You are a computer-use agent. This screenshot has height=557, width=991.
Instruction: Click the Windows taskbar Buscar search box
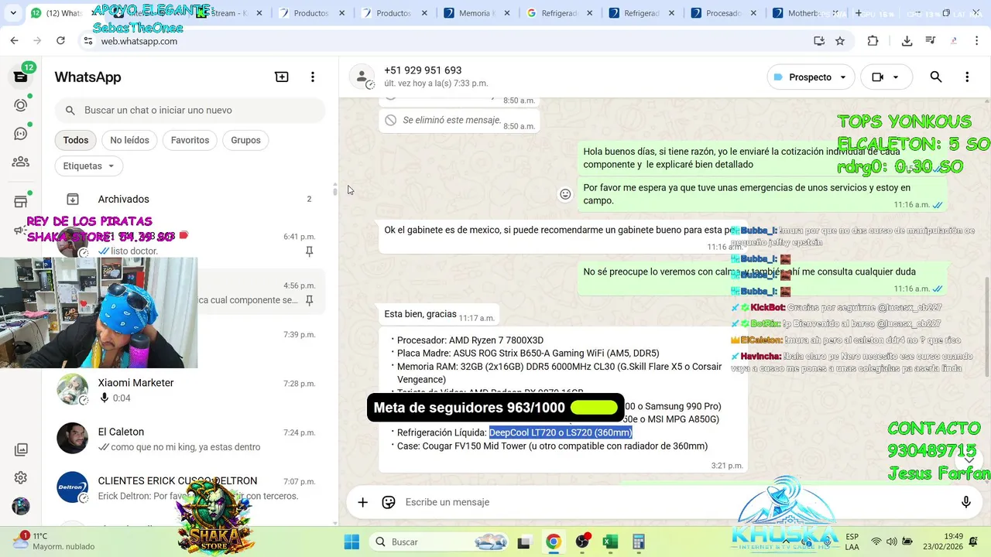(x=439, y=542)
